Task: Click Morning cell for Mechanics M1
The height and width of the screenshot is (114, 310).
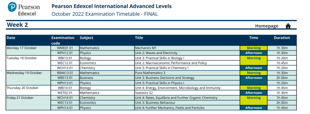Action: point(254,48)
